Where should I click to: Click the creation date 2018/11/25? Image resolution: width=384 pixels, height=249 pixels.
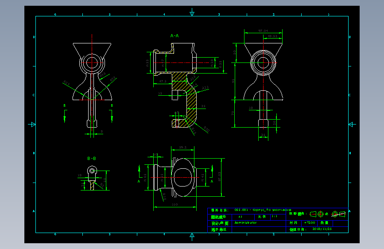(322, 229)
